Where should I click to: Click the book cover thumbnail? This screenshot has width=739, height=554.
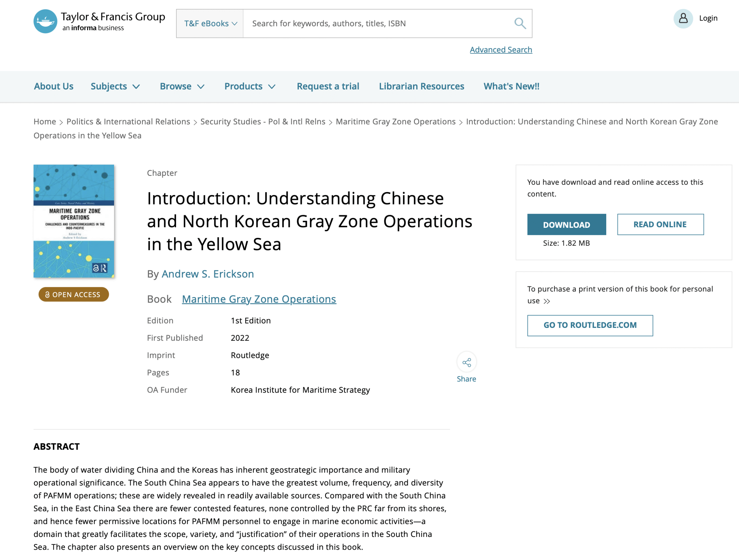pyautogui.click(x=74, y=221)
